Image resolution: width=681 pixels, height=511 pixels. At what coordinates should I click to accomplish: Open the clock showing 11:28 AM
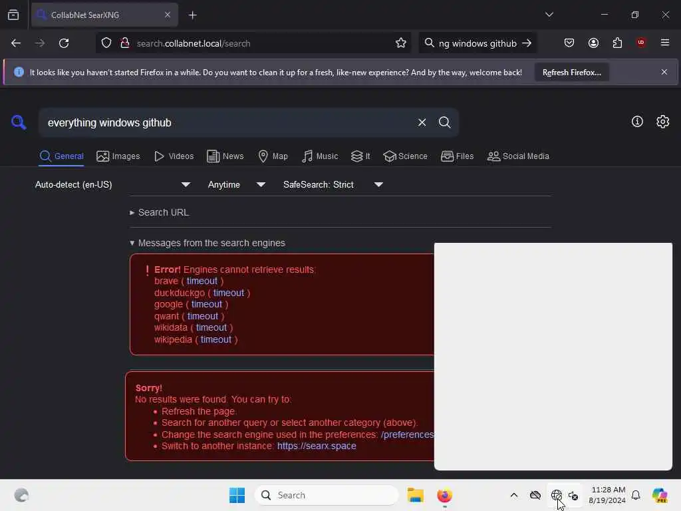[607, 495]
